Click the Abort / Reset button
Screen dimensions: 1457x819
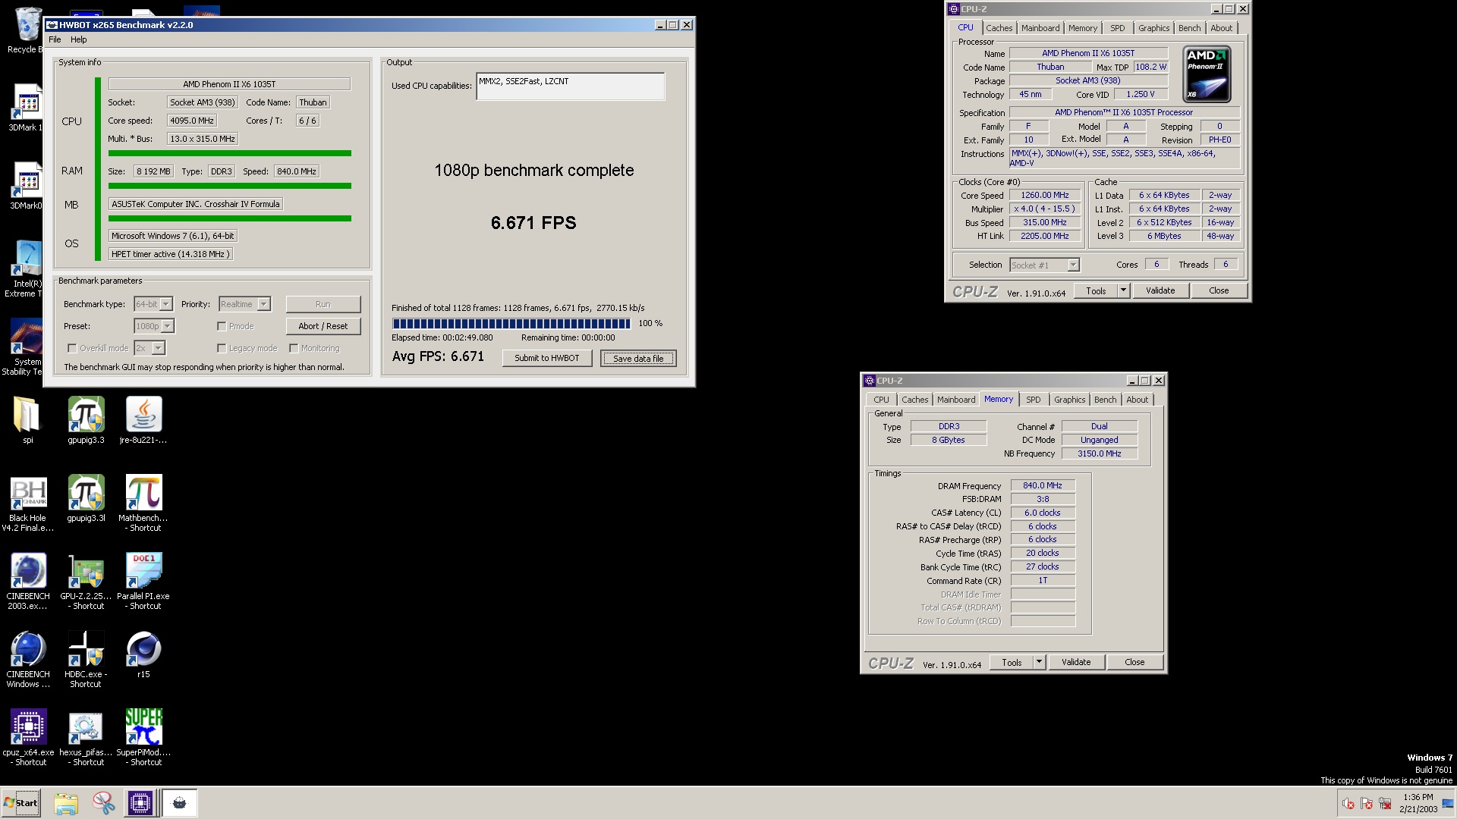point(323,326)
